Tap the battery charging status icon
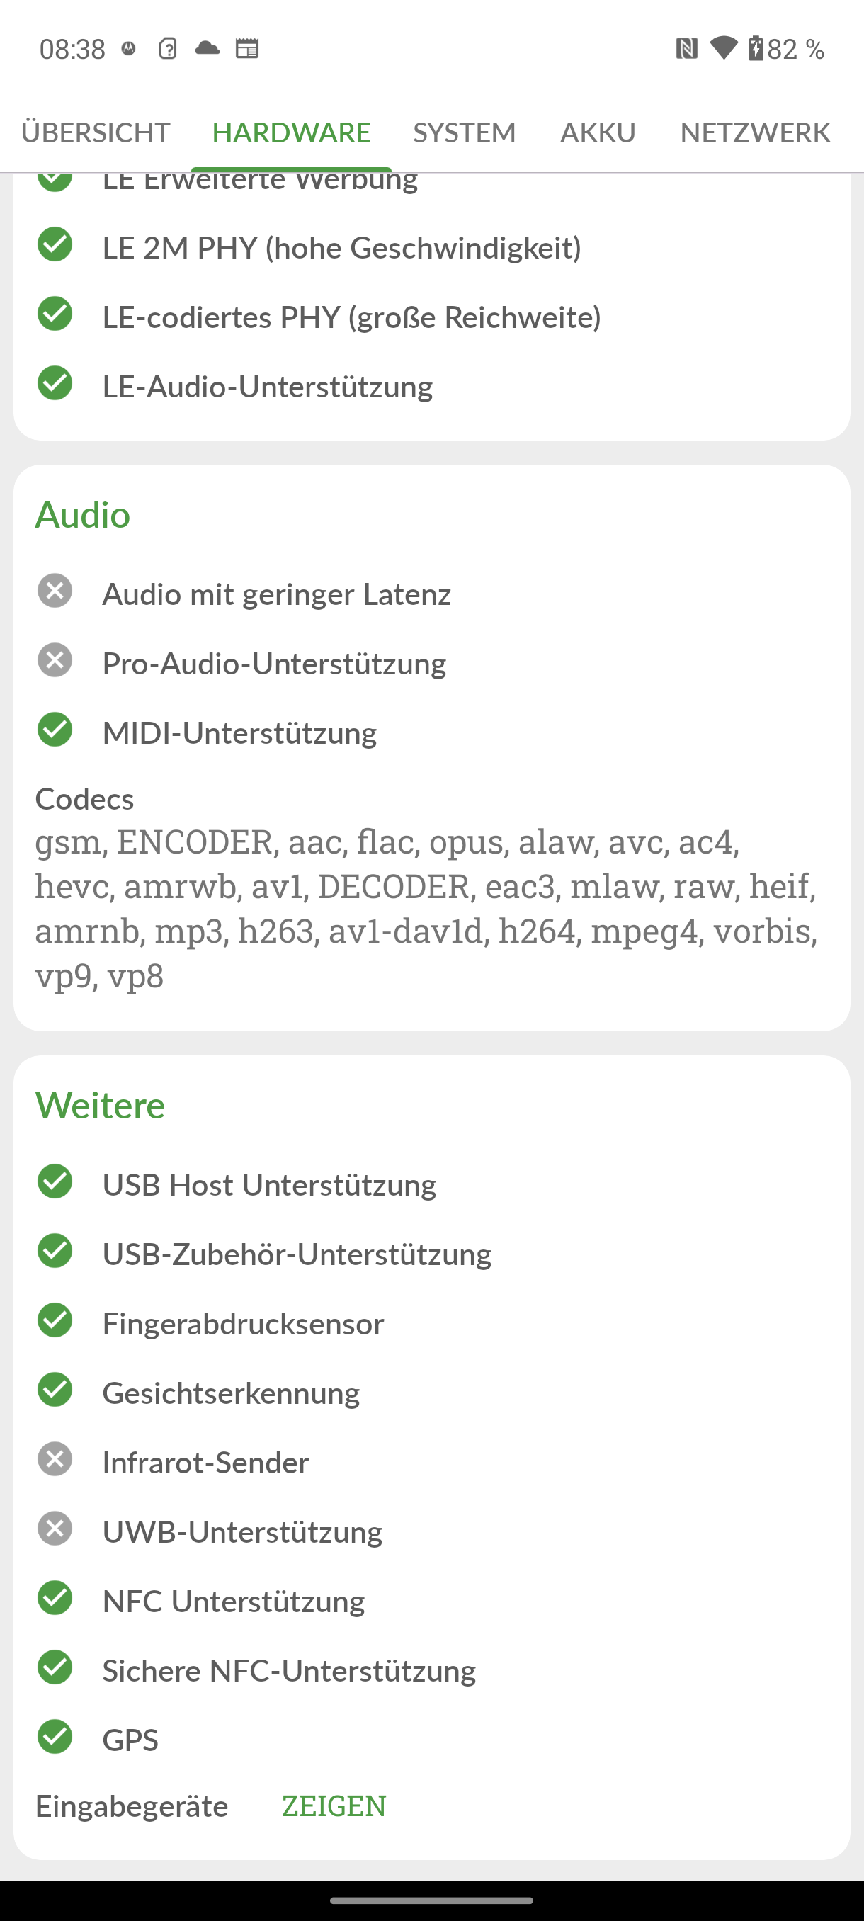The height and width of the screenshot is (1921, 864). (x=756, y=48)
